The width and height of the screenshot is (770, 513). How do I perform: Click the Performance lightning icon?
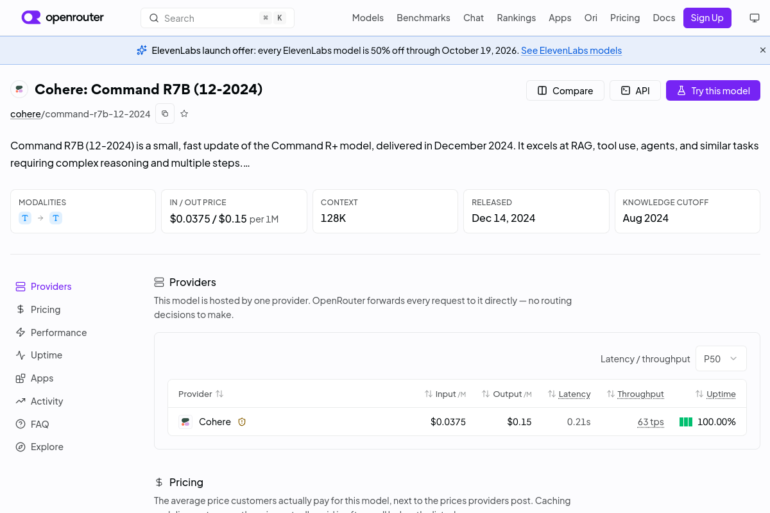[21, 332]
